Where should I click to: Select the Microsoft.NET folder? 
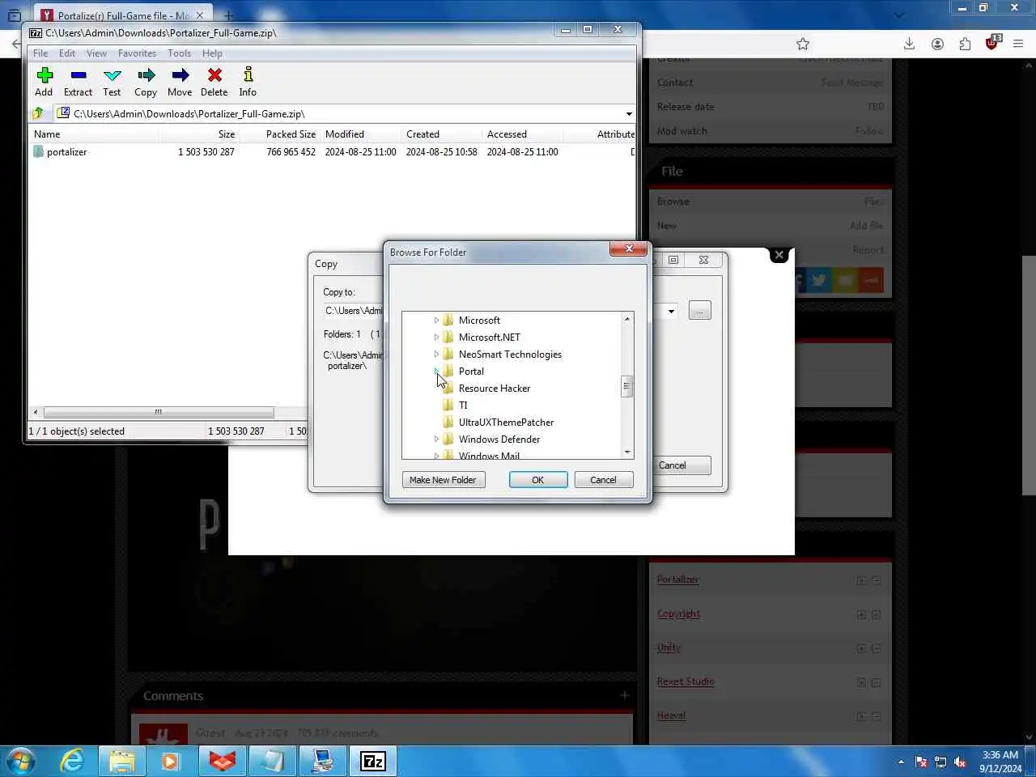[x=489, y=338]
